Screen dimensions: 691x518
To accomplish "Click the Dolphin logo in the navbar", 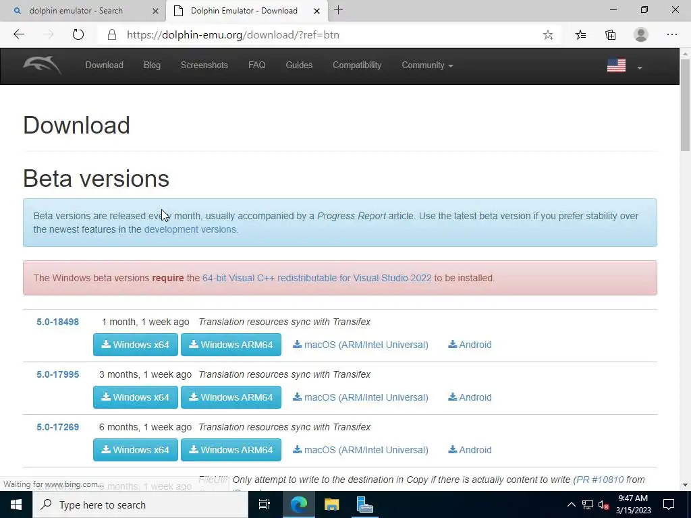I will (x=43, y=65).
